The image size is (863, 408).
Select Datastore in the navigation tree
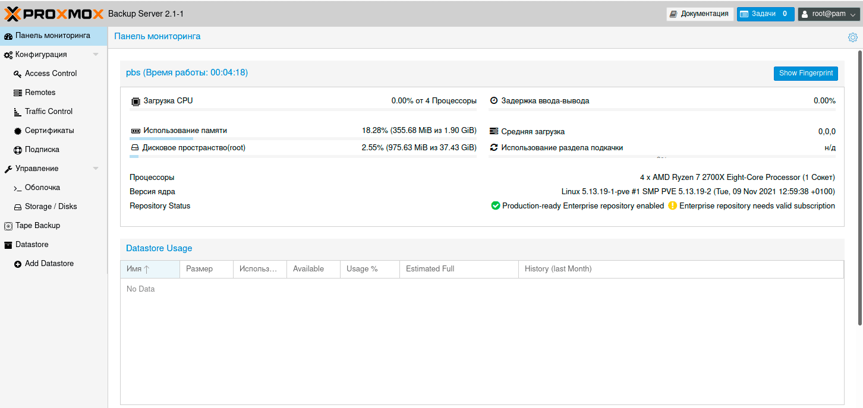[32, 245]
